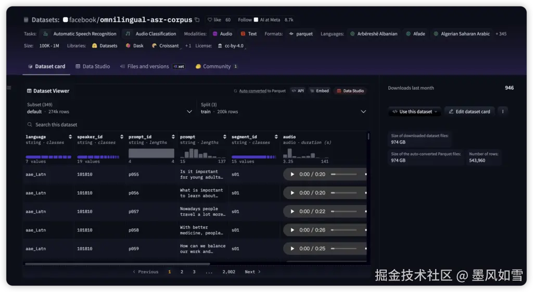This screenshot has height=292, width=533.
Task: Show +345 more languages
Action: point(501,34)
